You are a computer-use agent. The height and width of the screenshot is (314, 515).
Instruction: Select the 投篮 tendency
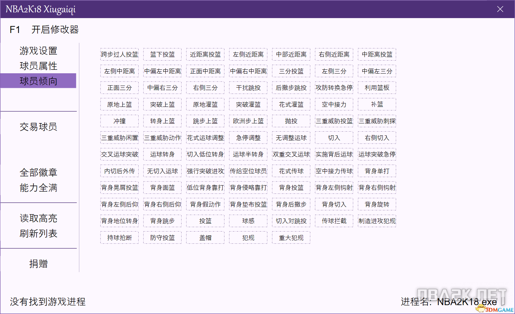(x=205, y=221)
